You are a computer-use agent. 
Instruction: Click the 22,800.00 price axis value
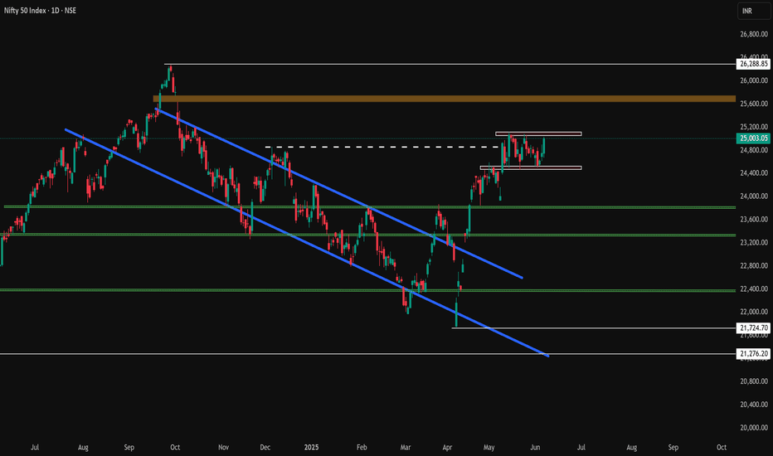(754, 265)
